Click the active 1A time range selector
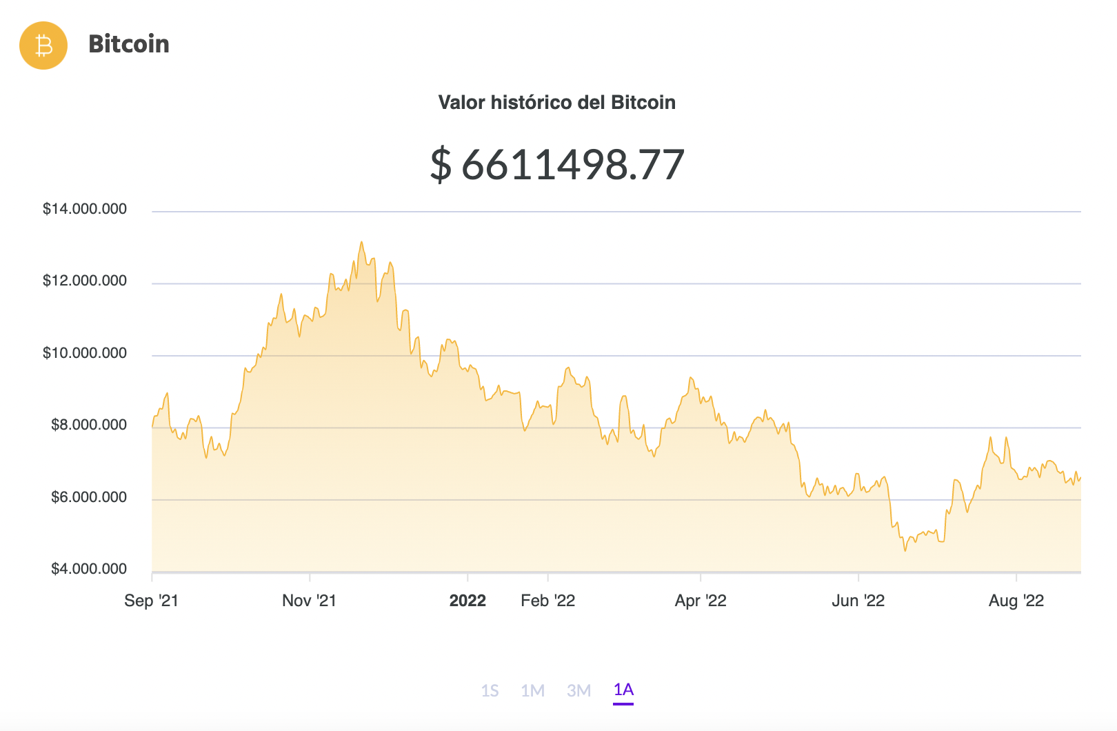 (x=623, y=690)
